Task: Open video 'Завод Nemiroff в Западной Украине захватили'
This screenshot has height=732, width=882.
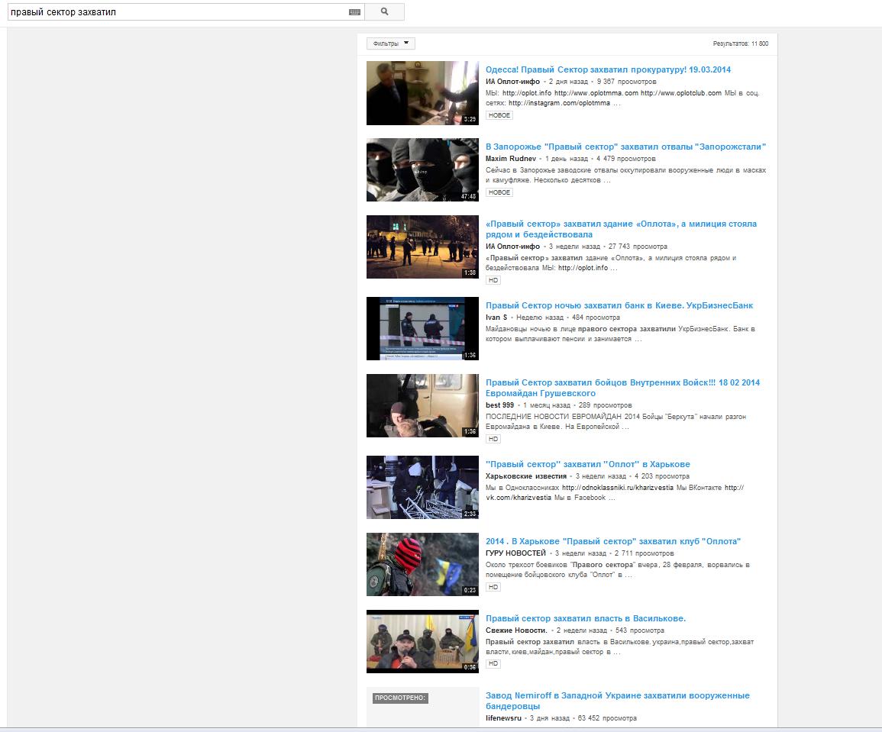Action: click(618, 701)
